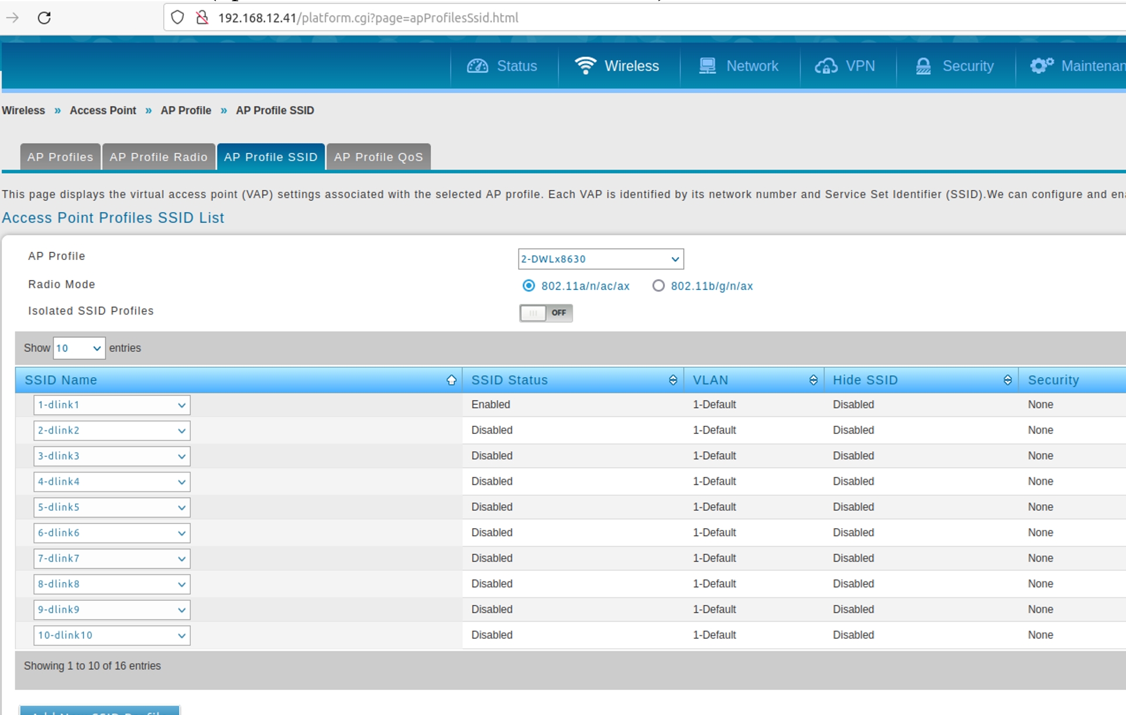Expand the 1-dlink1 SSID dropdown
The image size is (1126, 715).
[x=112, y=405]
